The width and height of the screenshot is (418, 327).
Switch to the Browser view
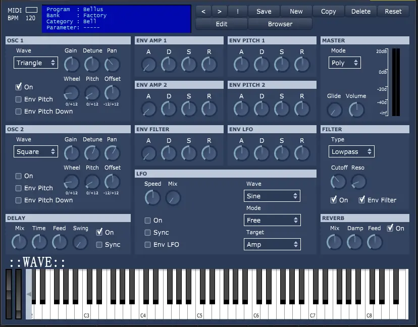[280, 23]
